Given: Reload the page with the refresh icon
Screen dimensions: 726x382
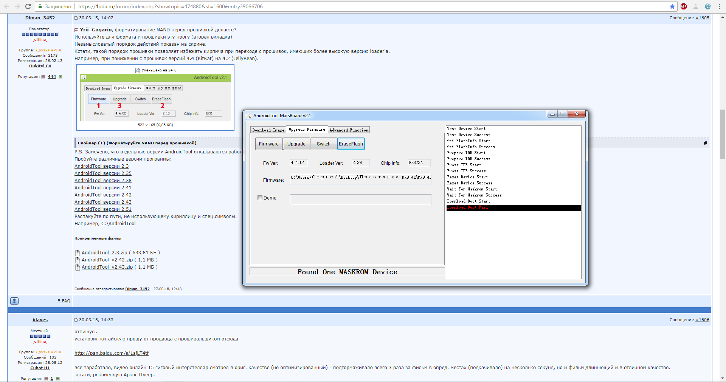Looking at the screenshot, I should click(28, 6).
